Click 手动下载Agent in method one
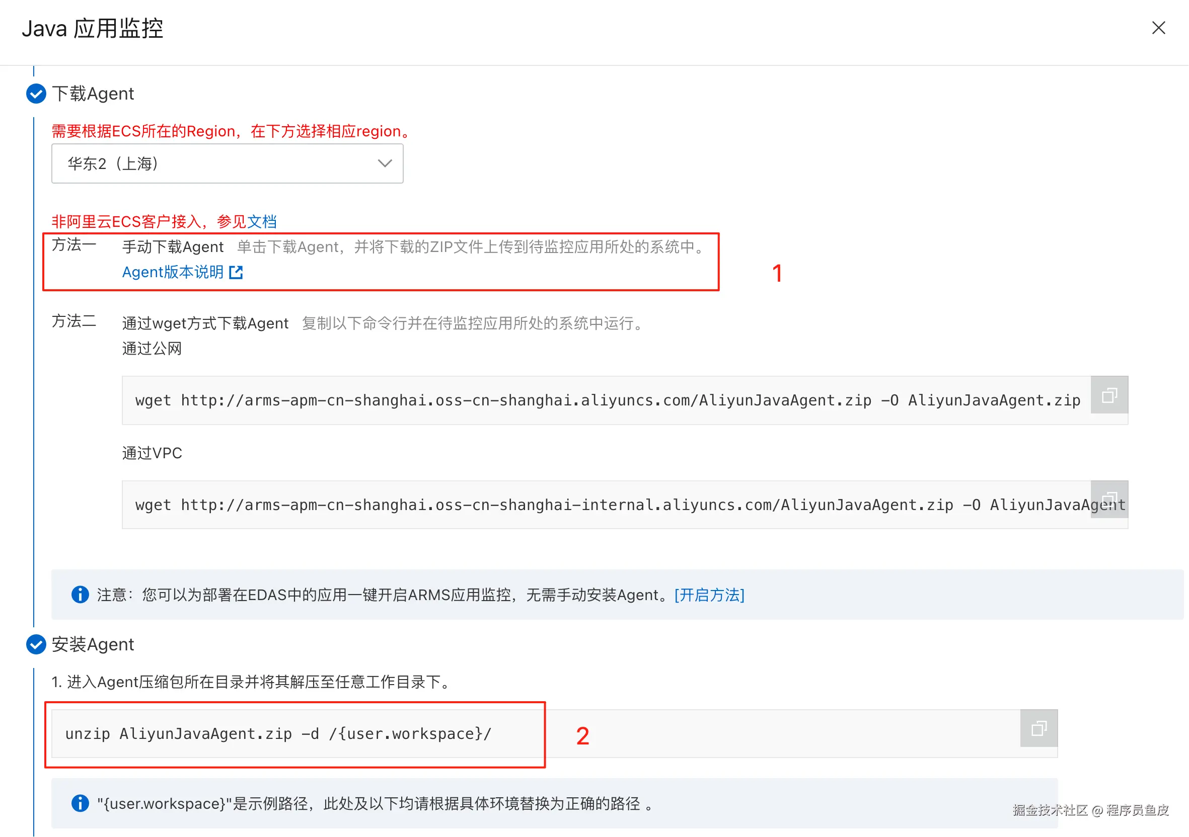The image size is (1189, 837). (x=173, y=247)
